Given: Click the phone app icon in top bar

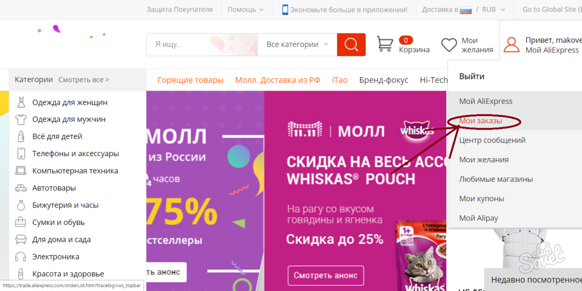Looking at the screenshot, I should click(x=285, y=10).
